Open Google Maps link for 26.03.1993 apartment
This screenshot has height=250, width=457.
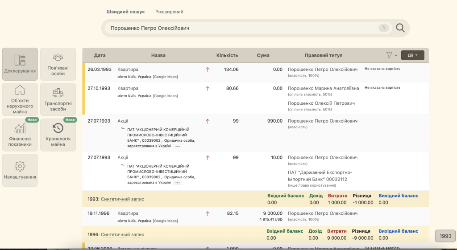coord(165,77)
